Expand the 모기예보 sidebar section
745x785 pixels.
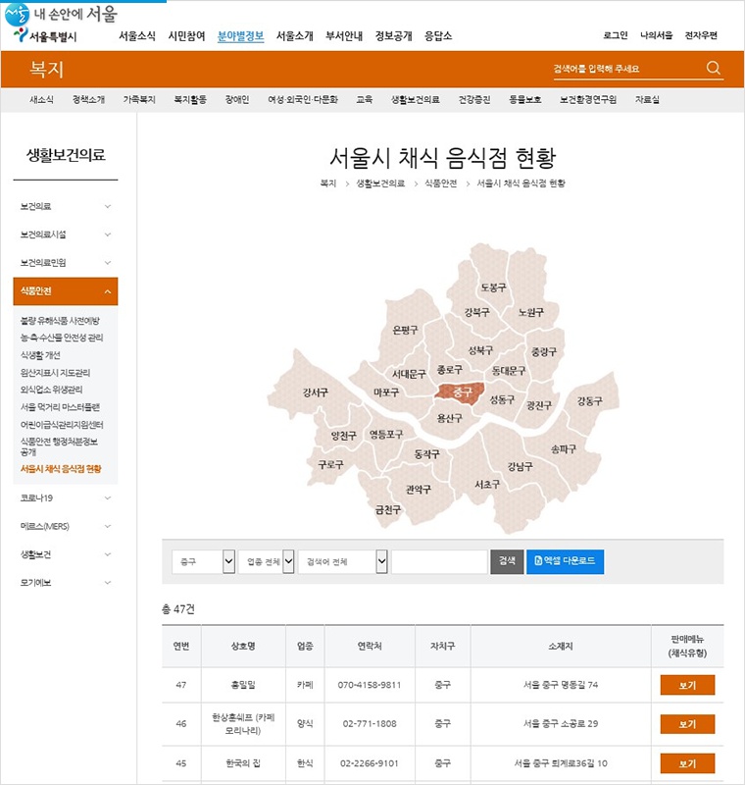pos(66,582)
